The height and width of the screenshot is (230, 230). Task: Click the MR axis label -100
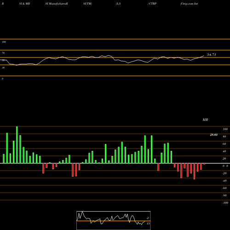point(225,203)
